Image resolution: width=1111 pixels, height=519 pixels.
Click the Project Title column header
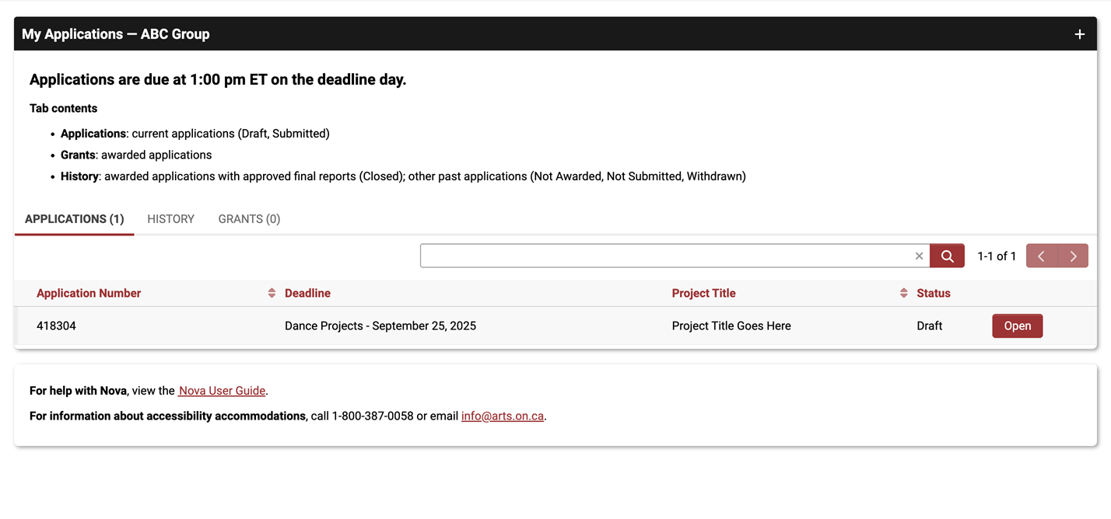[703, 294]
